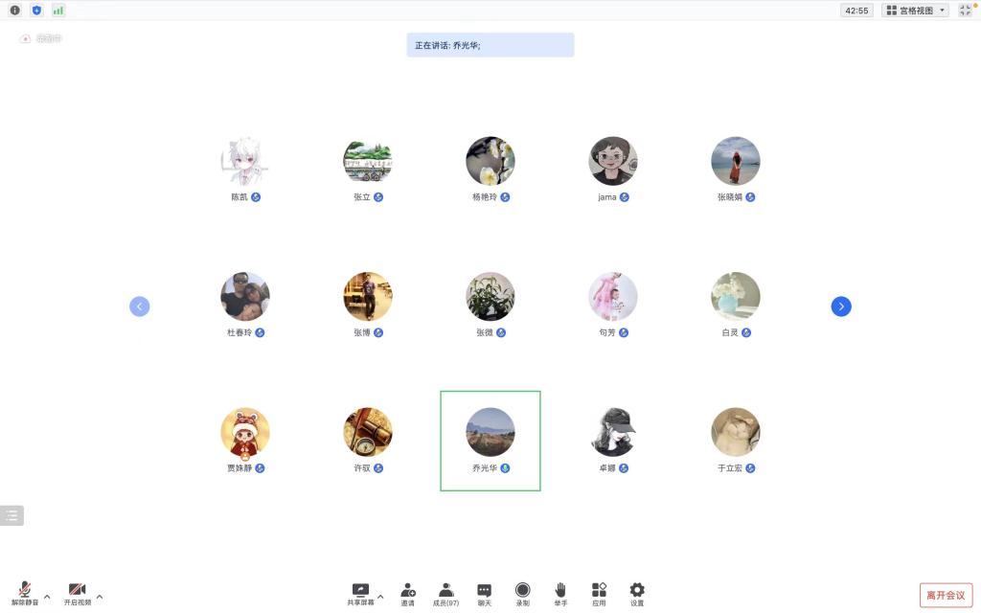Open share screen options arrow
The height and width of the screenshot is (613, 981).
coord(380,596)
